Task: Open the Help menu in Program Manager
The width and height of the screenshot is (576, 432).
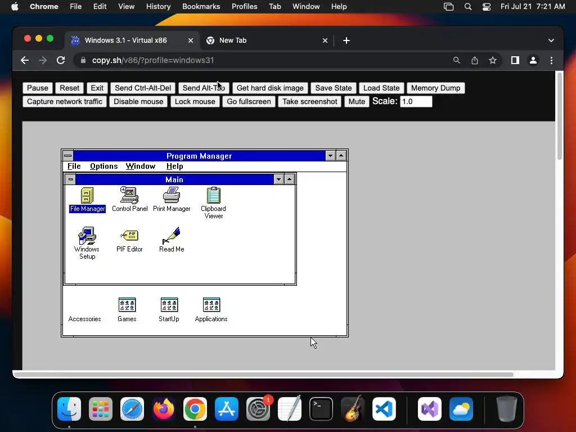Action: coord(174,166)
